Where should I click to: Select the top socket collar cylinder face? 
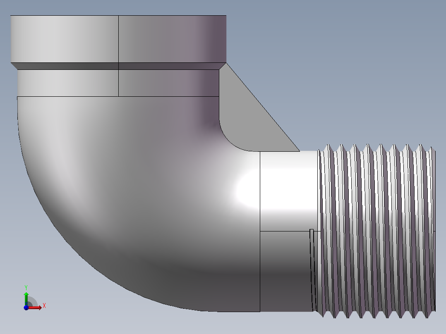pos(118,39)
